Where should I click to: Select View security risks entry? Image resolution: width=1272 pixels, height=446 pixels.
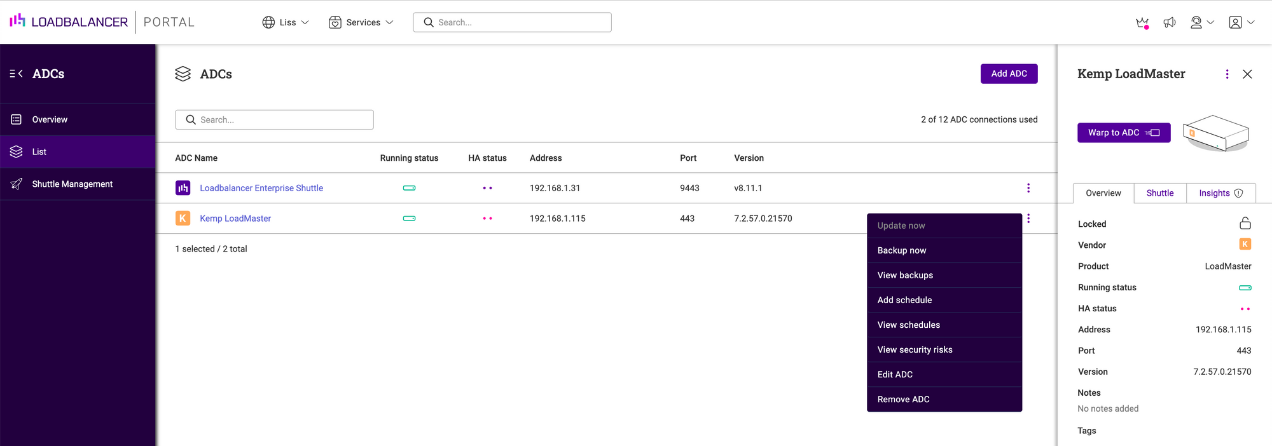click(x=944, y=349)
